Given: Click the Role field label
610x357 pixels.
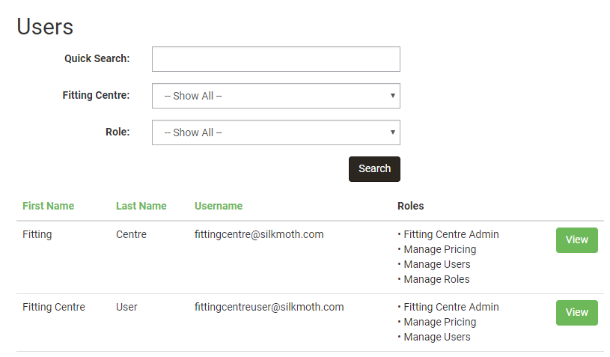Looking at the screenshot, I should [x=118, y=132].
